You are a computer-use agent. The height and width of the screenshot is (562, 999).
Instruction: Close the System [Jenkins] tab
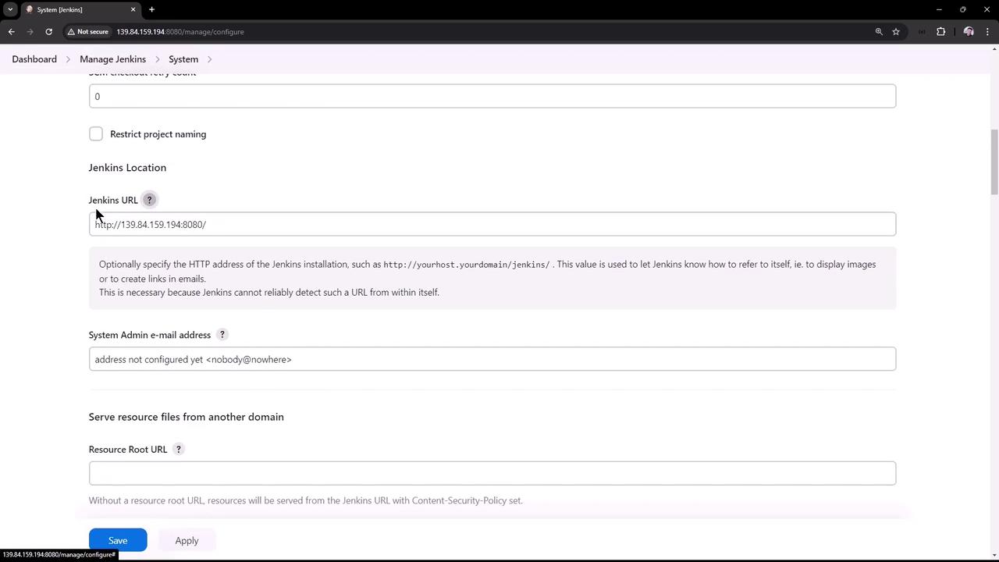pos(133,9)
